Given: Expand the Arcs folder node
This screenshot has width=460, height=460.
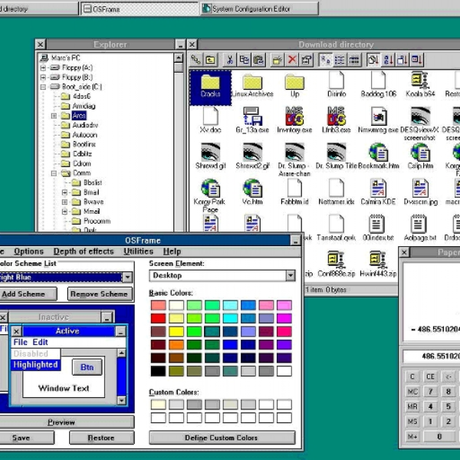Looking at the screenshot, I should coord(54,116).
